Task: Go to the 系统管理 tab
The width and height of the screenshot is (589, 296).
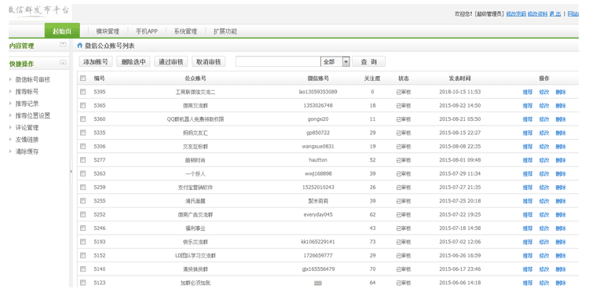Action: 185,31
